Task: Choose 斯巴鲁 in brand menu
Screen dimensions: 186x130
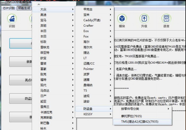Action: (x=54, y=123)
